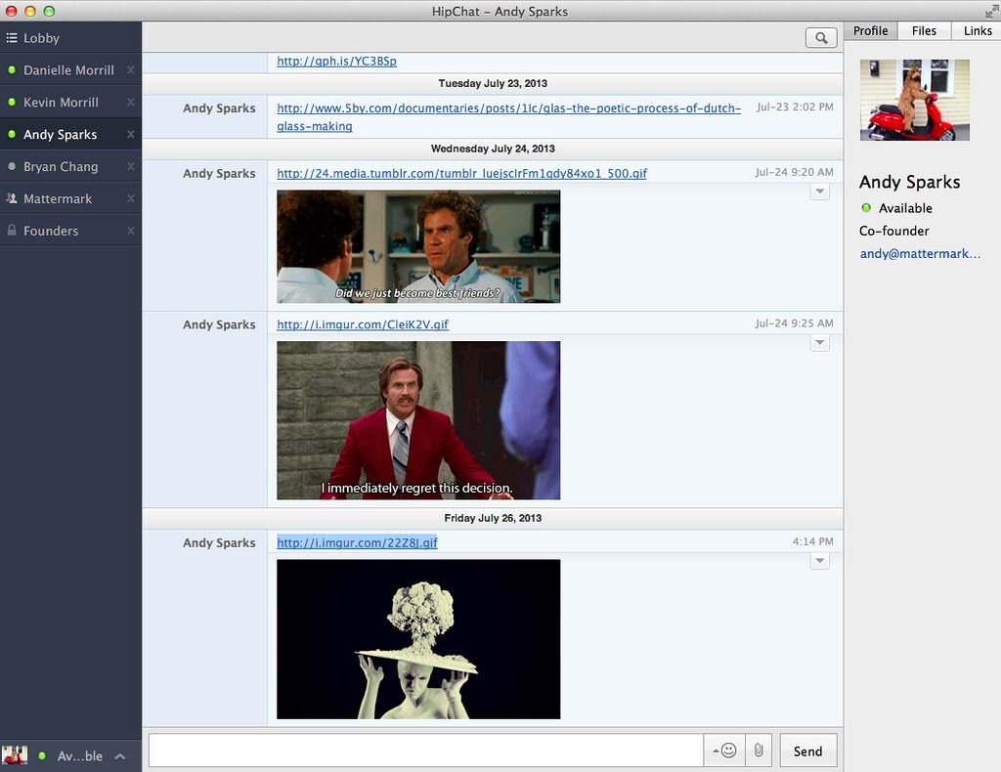Open the search magnifier button
1001x772 pixels.
[x=821, y=38]
